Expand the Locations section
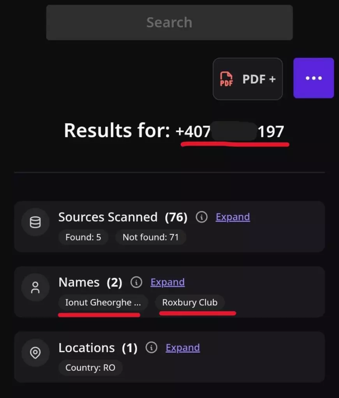 [x=183, y=347]
